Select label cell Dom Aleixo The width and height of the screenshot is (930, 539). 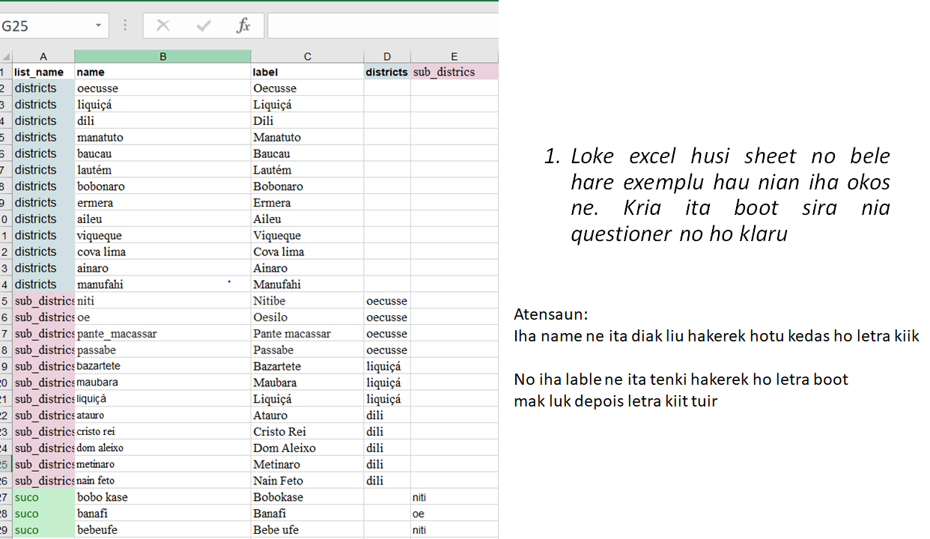pos(307,448)
